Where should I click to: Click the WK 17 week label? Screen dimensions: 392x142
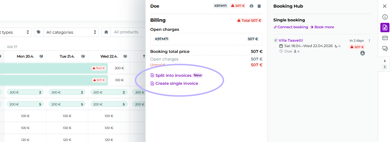12,47
